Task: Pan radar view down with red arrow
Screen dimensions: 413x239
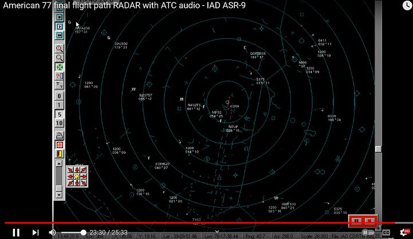Action: pyautogui.click(x=77, y=183)
